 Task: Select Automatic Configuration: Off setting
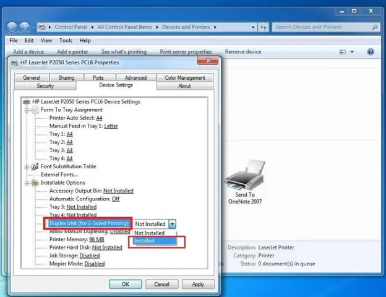[x=84, y=199]
